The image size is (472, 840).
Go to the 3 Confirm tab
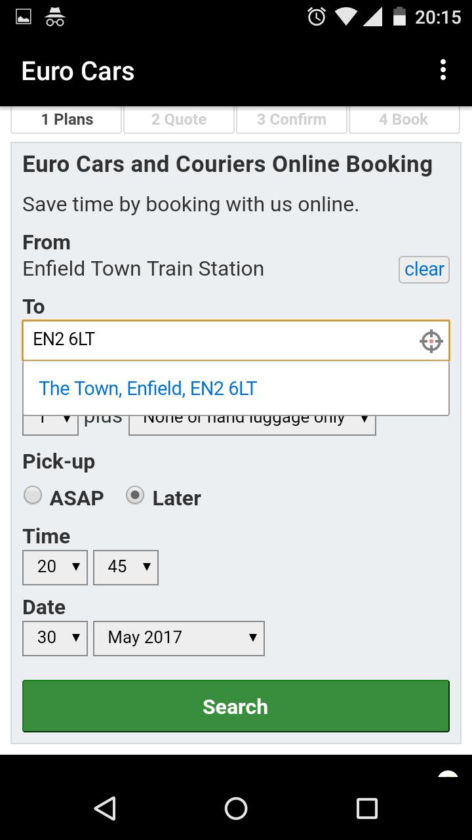point(292,119)
